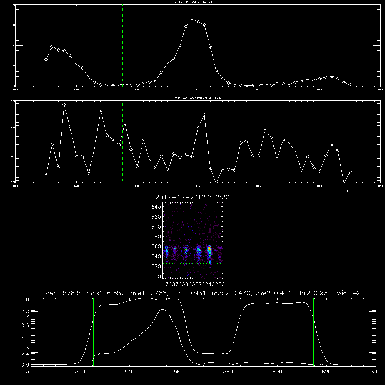Viewport: 385px width, 385px height.
Task: Click the leftmost solid green line in bottom plot
Action: tap(93, 332)
